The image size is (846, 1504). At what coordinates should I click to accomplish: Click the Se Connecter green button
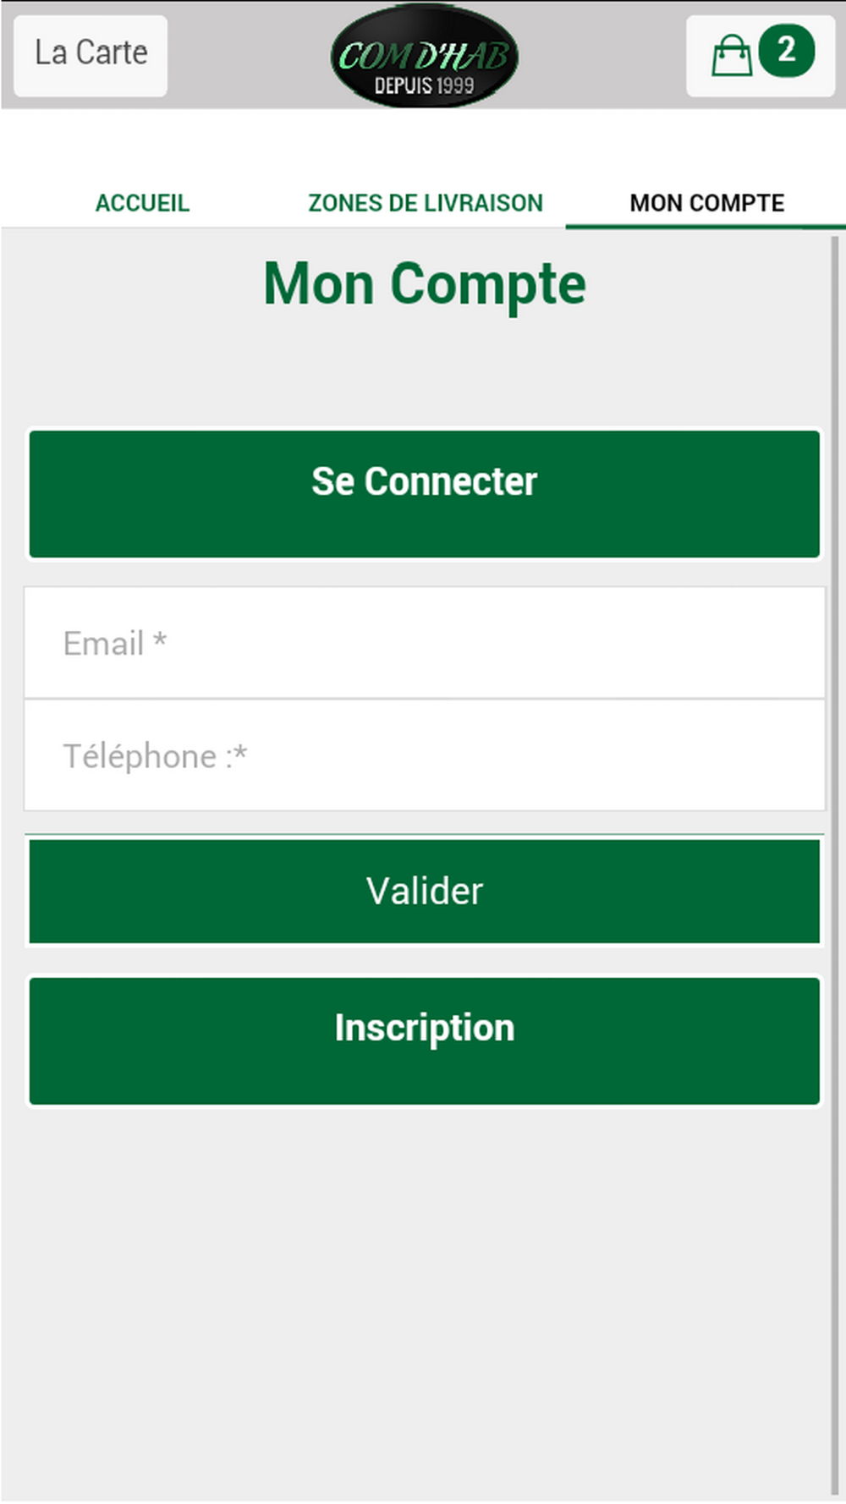click(x=425, y=494)
